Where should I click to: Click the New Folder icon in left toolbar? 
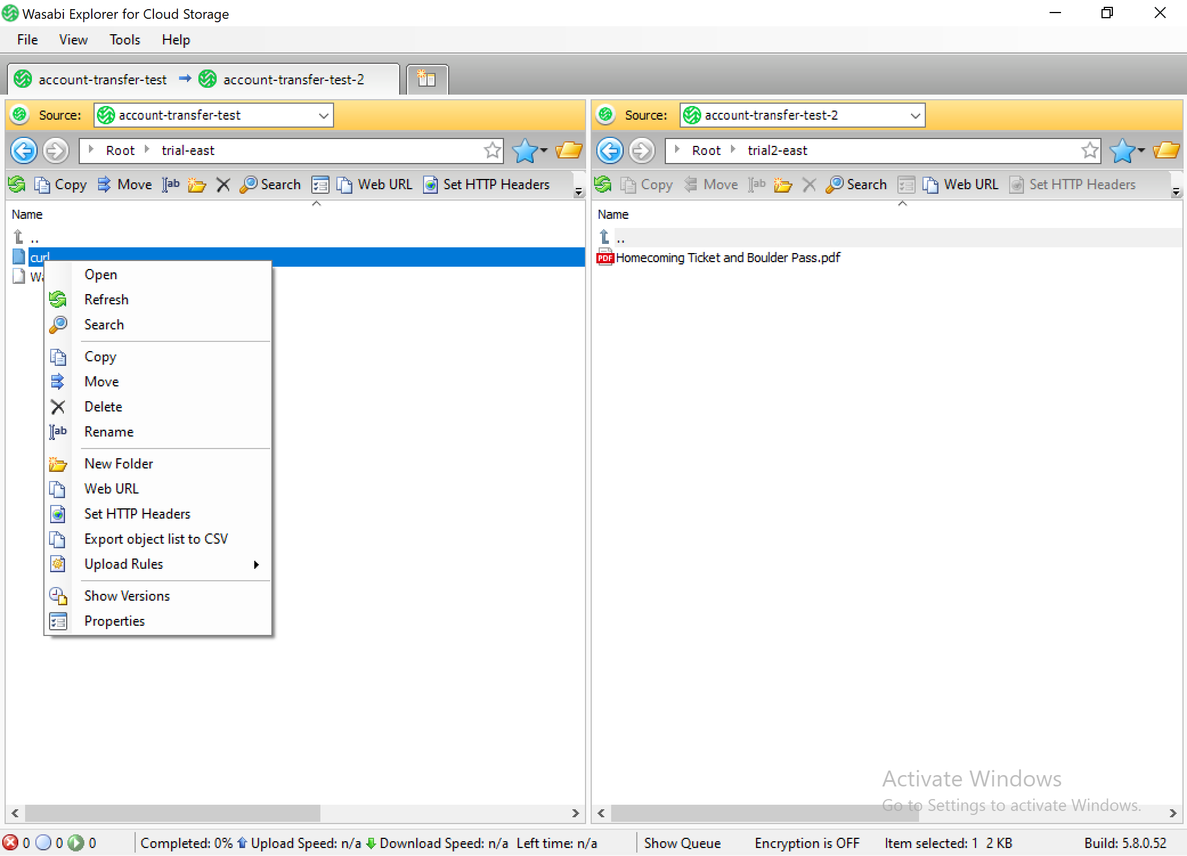pyautogui.click(x=197, y=184)
